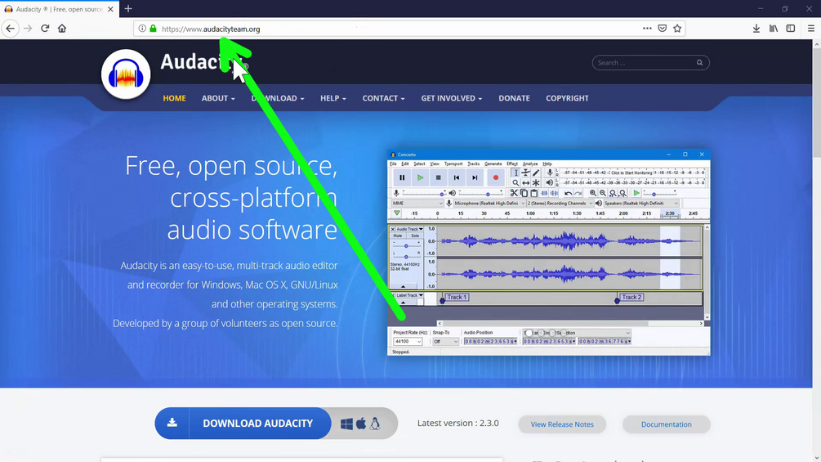Click the 'Latest version : 2.3.0' text
The image size is (821, 462).
(458, 424)
